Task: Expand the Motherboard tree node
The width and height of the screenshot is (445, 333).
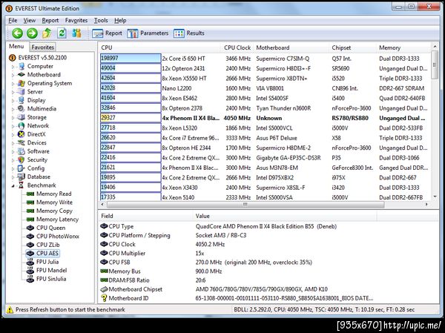Action: coord(13,75)
